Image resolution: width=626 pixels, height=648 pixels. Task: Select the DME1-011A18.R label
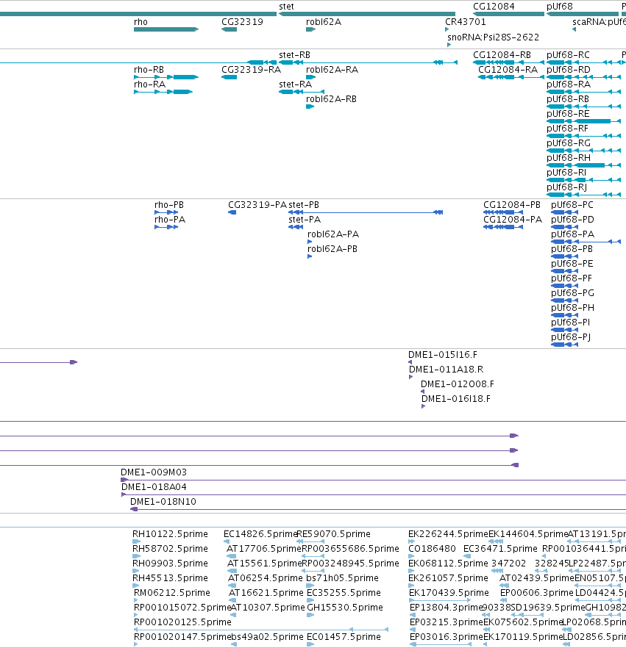point(446,370)
